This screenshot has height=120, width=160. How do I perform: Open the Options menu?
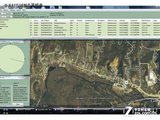6,10
